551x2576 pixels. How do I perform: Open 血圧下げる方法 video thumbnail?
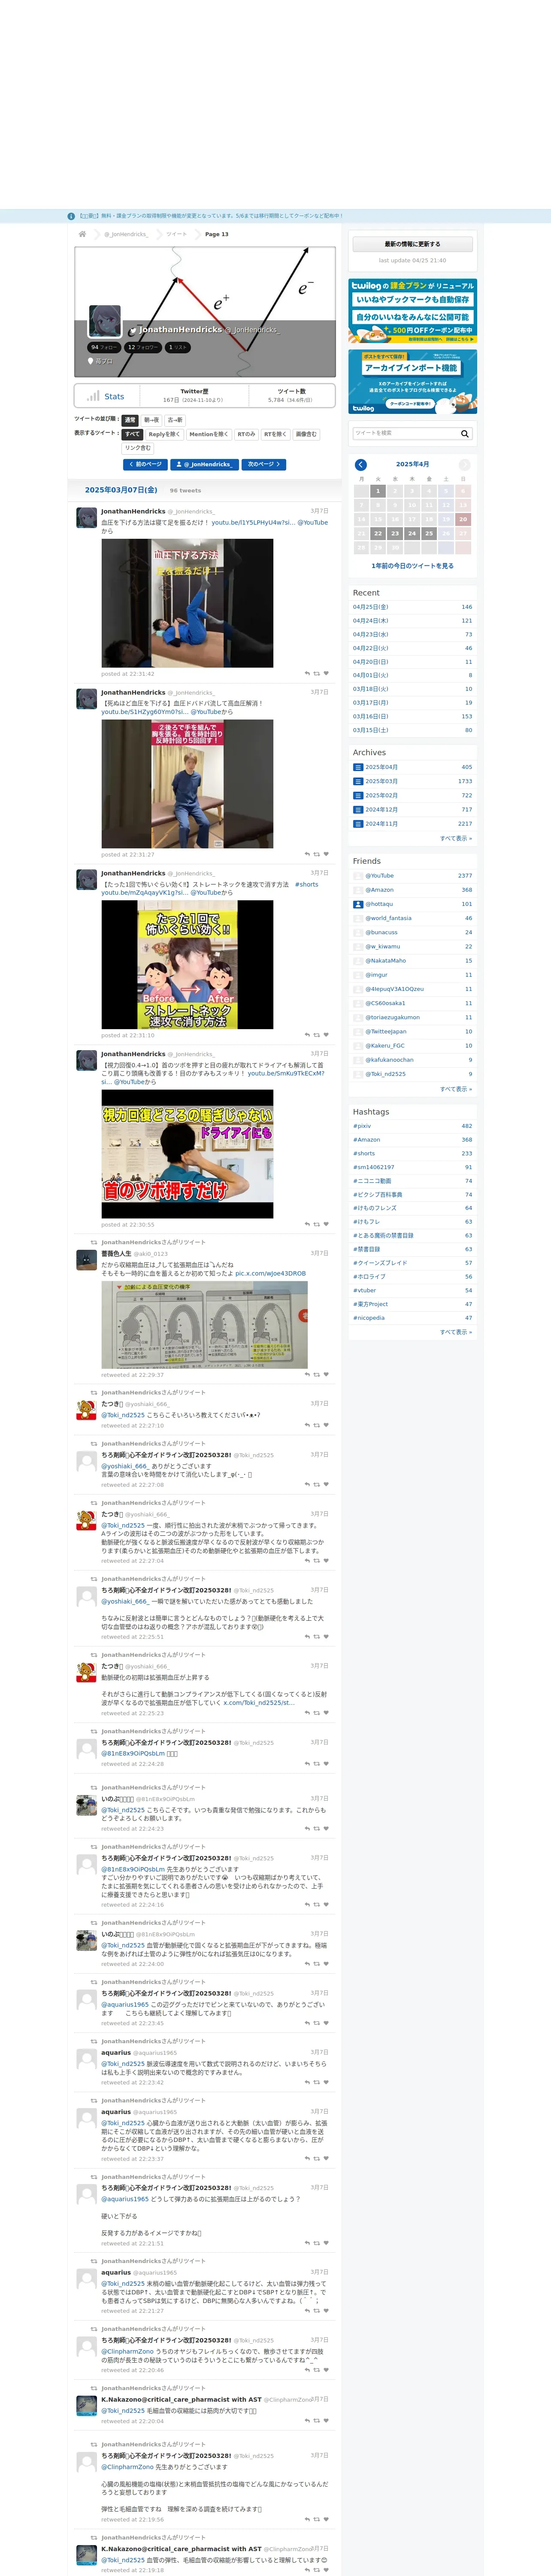click(187, 603)
